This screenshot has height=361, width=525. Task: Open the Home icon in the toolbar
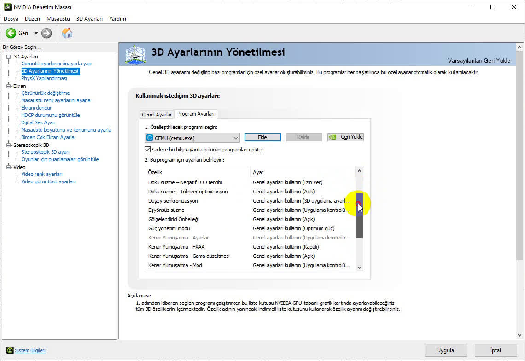point(67,33)
